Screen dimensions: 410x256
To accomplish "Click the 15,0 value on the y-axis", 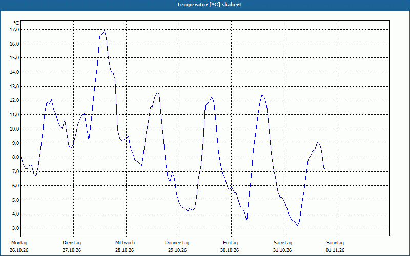I will coord(14,58).
